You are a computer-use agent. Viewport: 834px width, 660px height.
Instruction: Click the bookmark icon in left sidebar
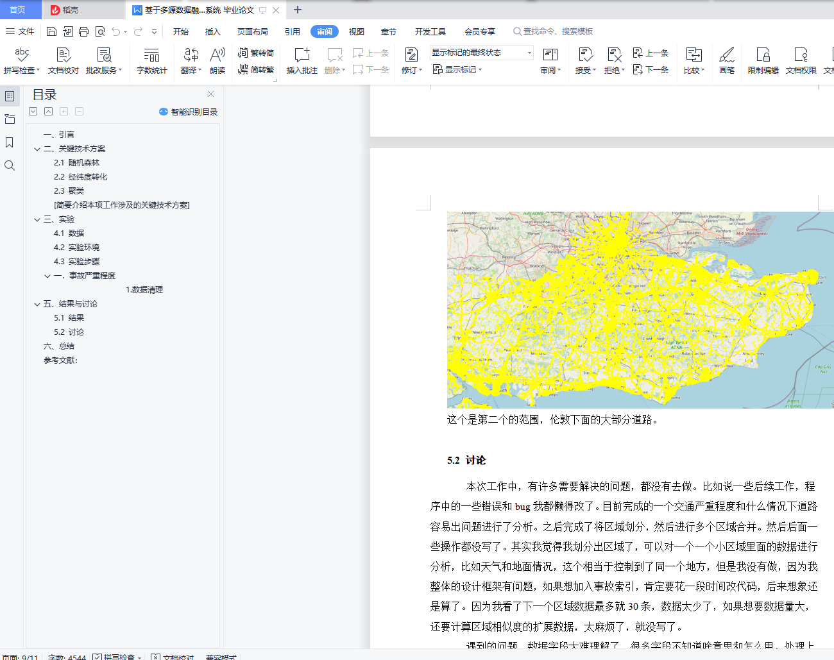coord(10,142)
